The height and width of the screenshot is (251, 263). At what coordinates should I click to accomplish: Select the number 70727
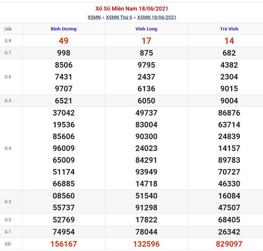(x=229, y=172)
